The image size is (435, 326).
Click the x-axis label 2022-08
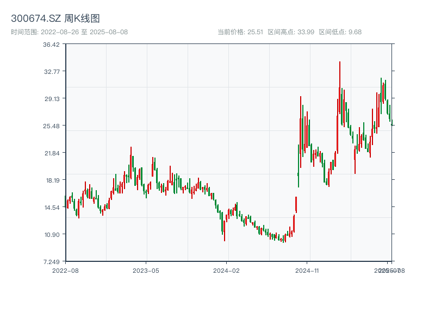tap(65, 271)
